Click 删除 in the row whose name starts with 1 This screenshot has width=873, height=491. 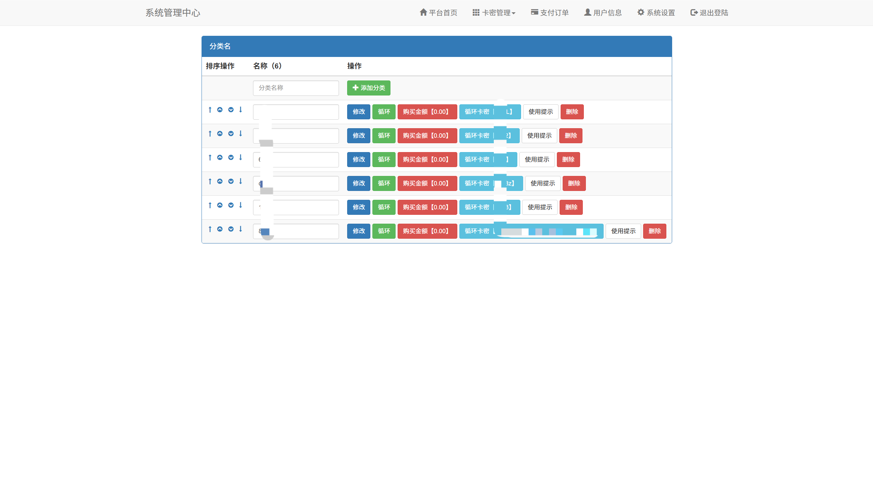coord(571,207)
